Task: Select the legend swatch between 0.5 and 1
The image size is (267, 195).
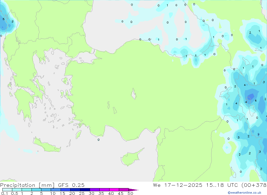Action: 17,190
